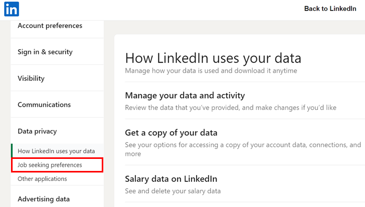
Task: Click the LinkedIn logo icon
Action: [12, 9]
